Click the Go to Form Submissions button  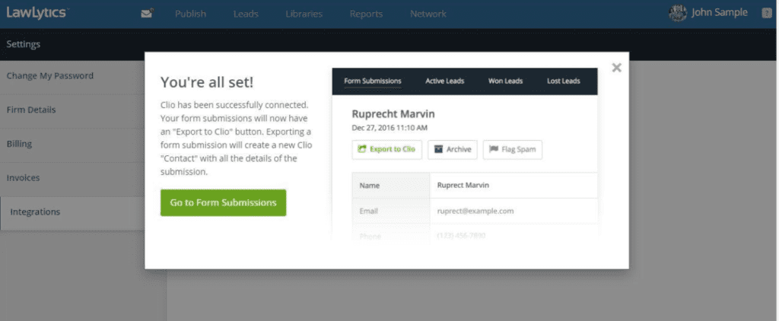click(x=223, y=203)
